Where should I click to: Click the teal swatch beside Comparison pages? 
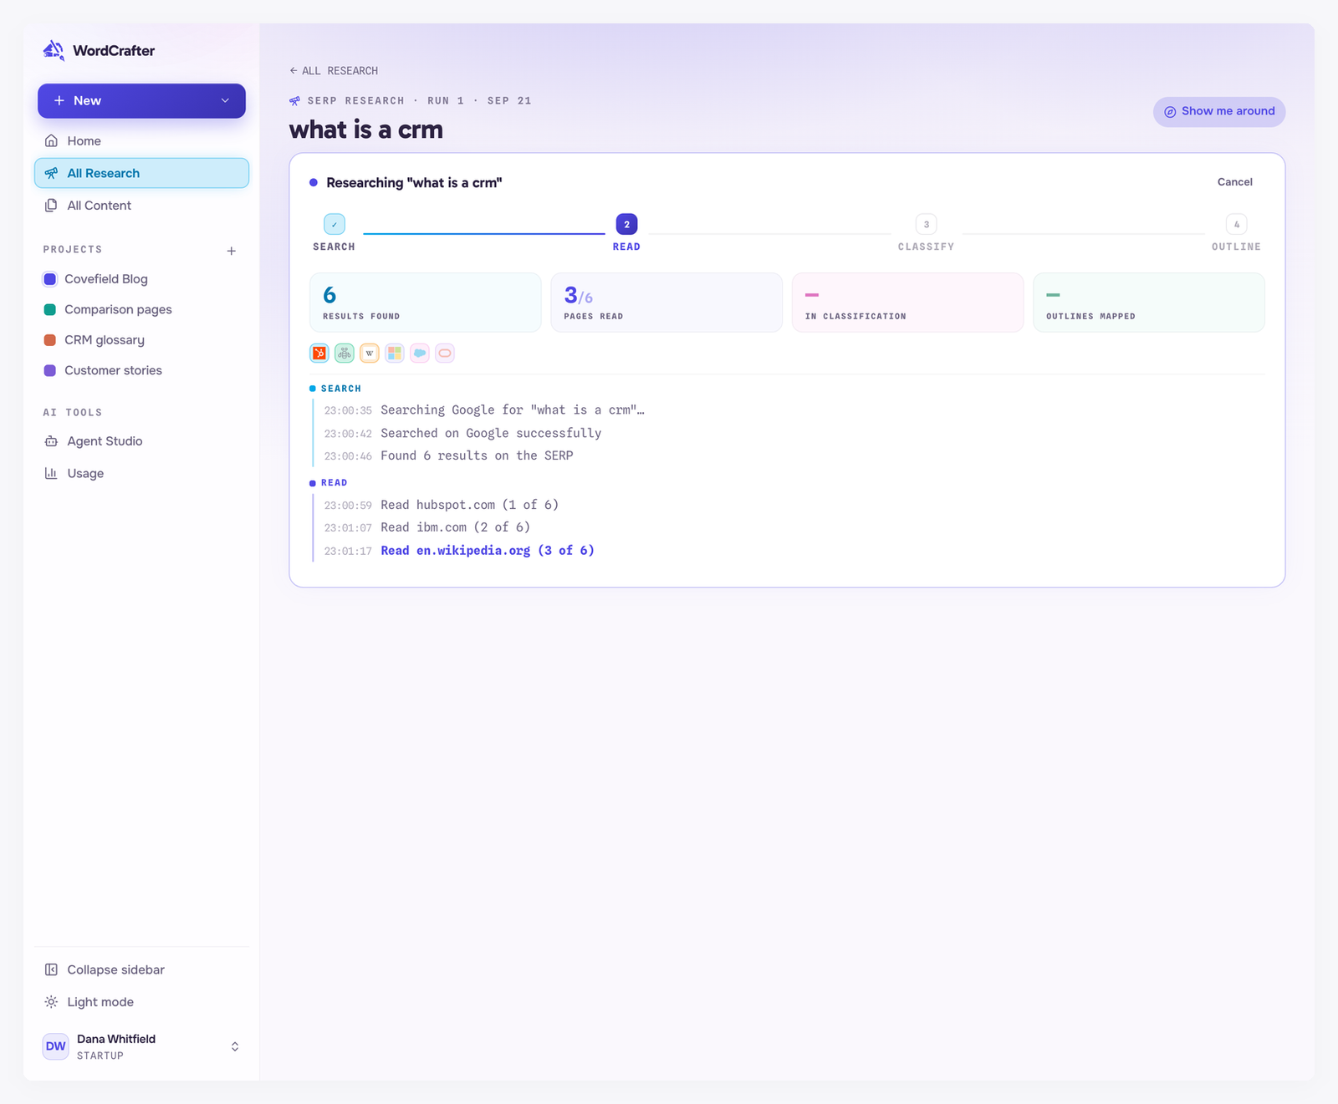[x=49, y=309]
